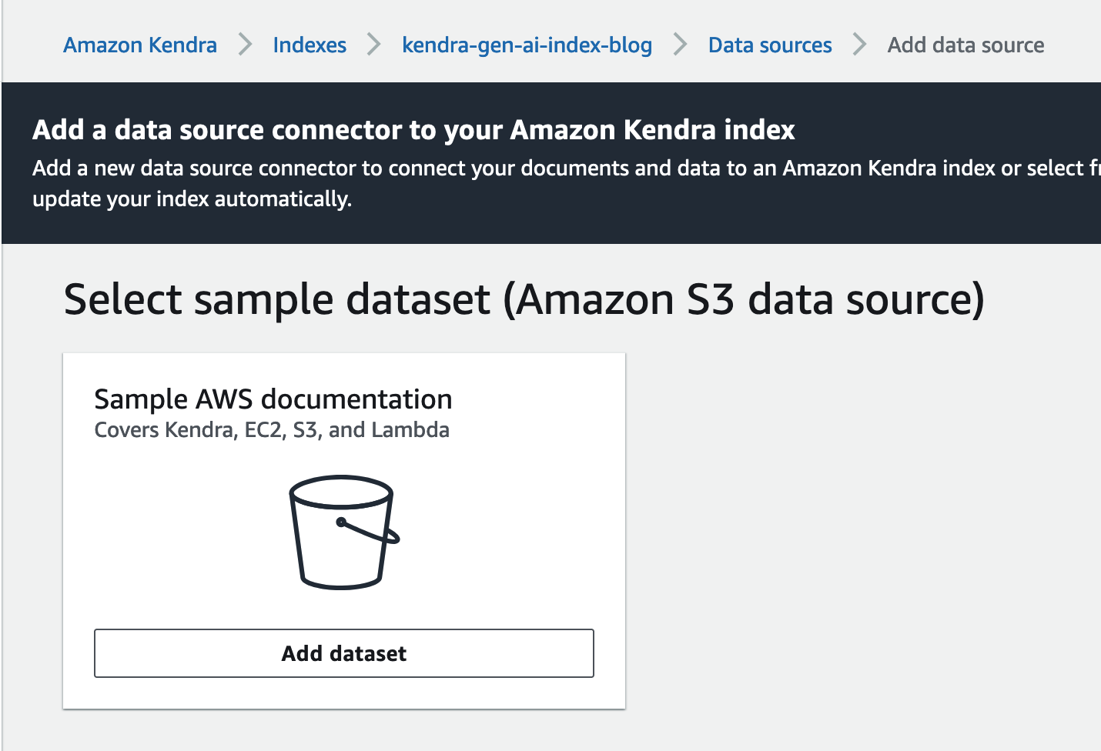Image resolution: width=1101 pixels, height=751 pixels.
Task: Click the Add data source breadcrumb
Action: click(x=965, y=45)
